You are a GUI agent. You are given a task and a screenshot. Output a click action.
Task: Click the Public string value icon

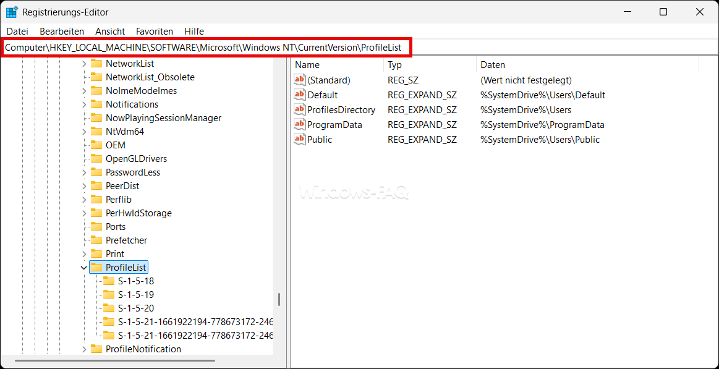(x=299, y=139)
